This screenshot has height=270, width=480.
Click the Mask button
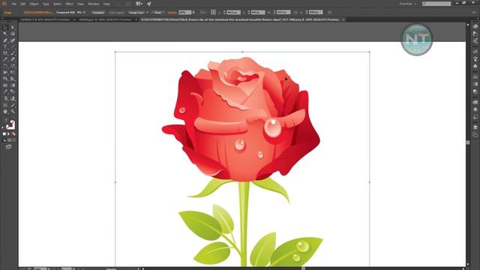(157, 13)
